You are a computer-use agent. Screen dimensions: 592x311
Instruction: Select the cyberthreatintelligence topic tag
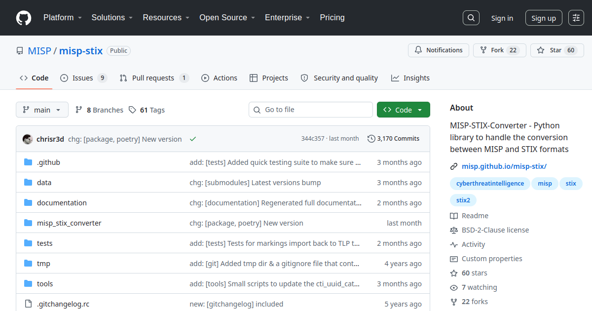point(490,184)
